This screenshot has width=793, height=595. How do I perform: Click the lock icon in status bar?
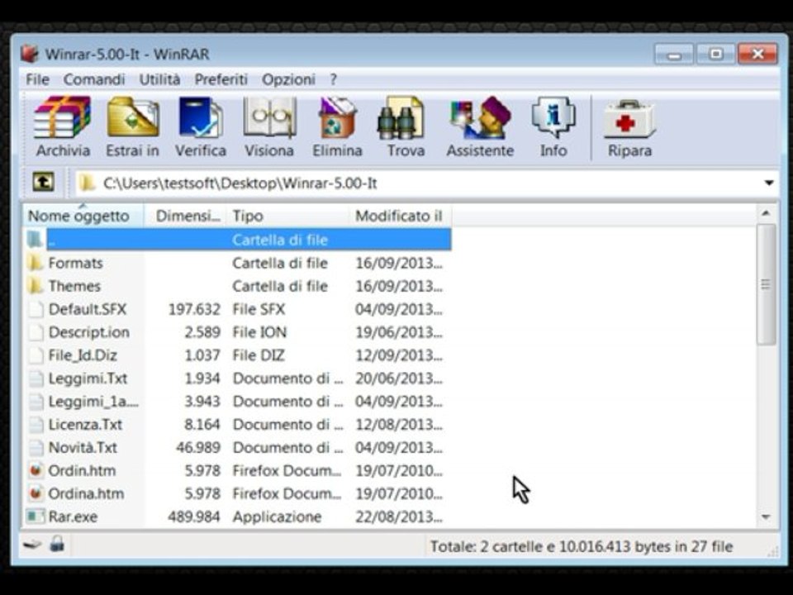click(57, 544)
